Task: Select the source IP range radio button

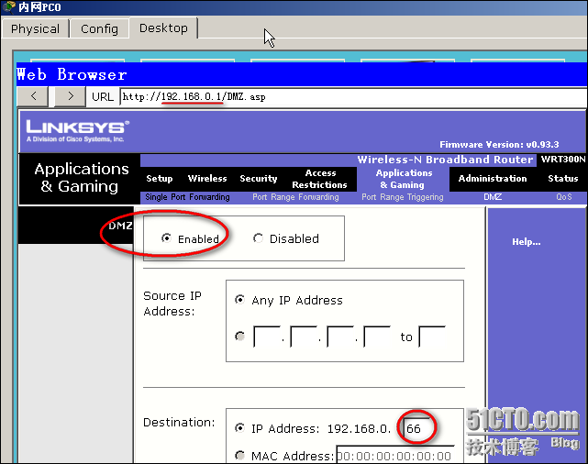Action: pos(239,337)
